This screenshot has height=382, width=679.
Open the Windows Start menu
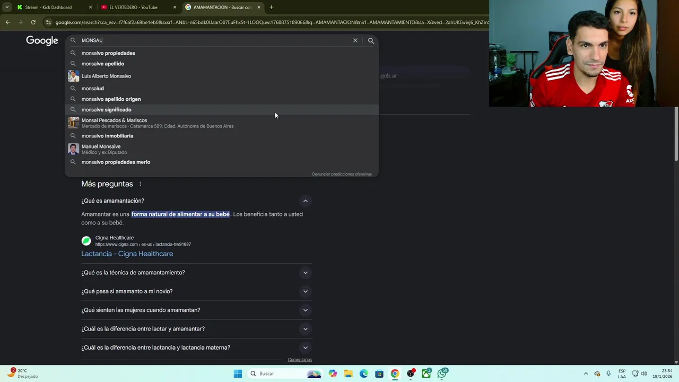pyautogui.click(x=238, y=374)
